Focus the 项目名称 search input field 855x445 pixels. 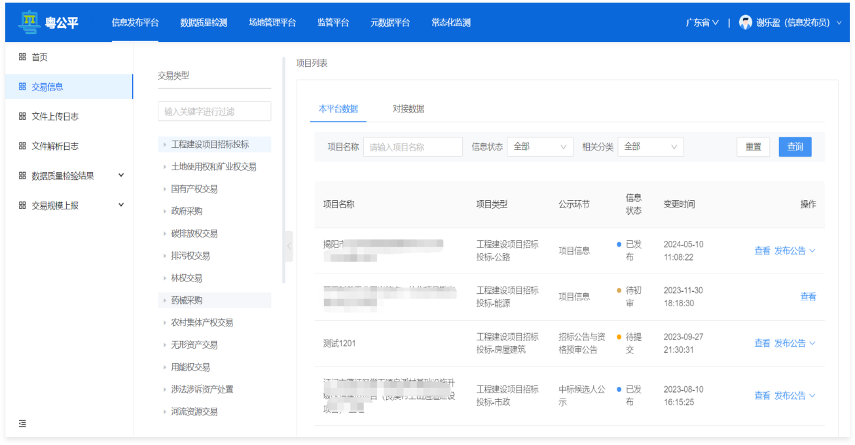pyautogui.click(x=412, y=147)
